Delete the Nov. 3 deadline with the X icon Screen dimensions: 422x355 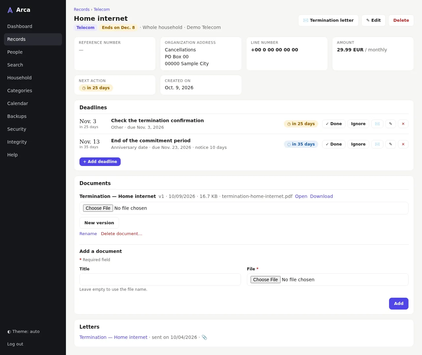tap(403, 124)
